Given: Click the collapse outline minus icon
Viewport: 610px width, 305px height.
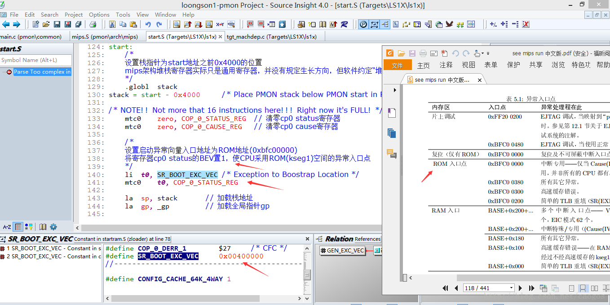Looking at the screenshot, I should click(515, 24).
